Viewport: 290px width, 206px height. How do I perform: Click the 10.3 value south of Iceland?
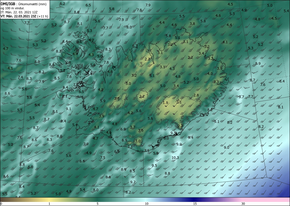click(175, 158)
